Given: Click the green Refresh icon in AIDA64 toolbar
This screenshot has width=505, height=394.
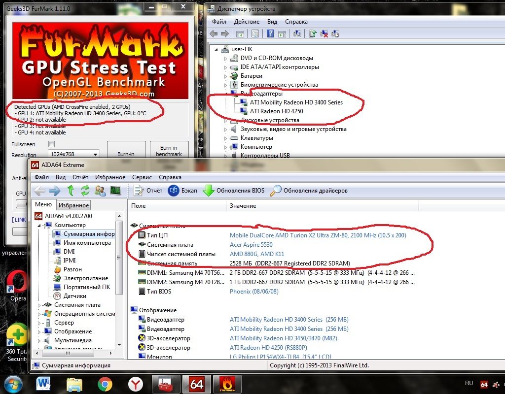Looking at the screenshot, I should pyautogui.click(x=85, y=191).
